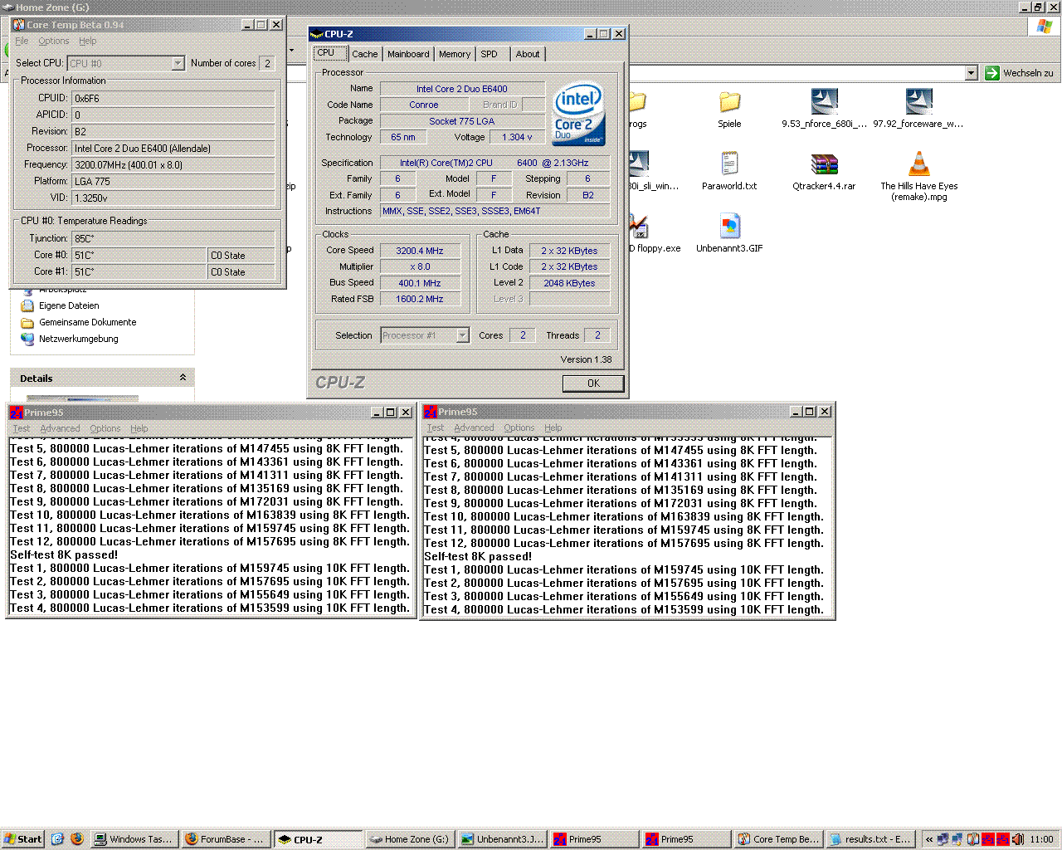The image size is (1062, 850).
Task: Click left Prime95 window title icon
Action: (16, 413)
